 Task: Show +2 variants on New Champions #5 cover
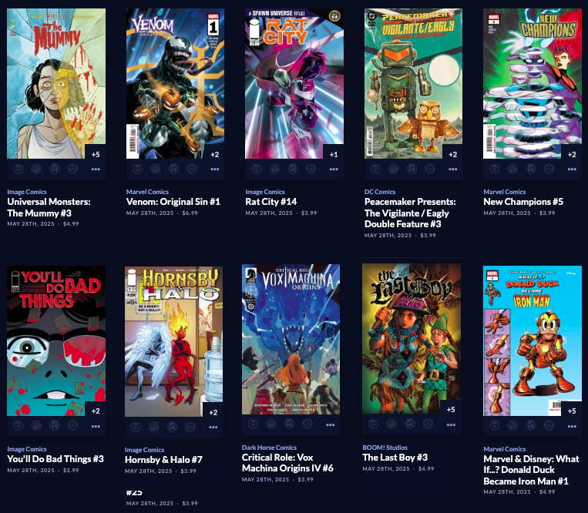coord(572,154)
